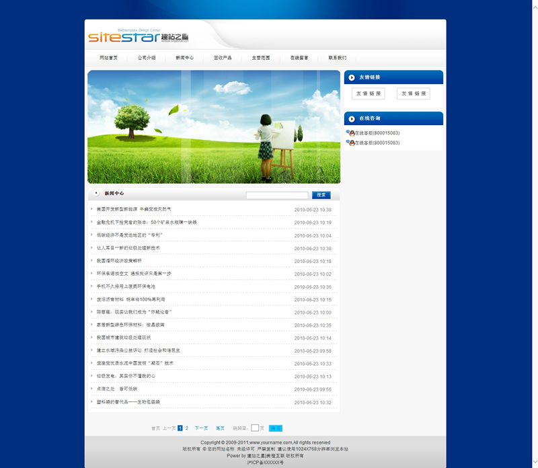Click the arrow icon beside 在线咨询 heading
The width and height of the screenshot is (538, 468).
point(352,118)
